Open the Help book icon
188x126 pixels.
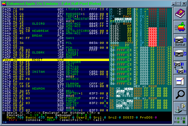tap(180, 14)
